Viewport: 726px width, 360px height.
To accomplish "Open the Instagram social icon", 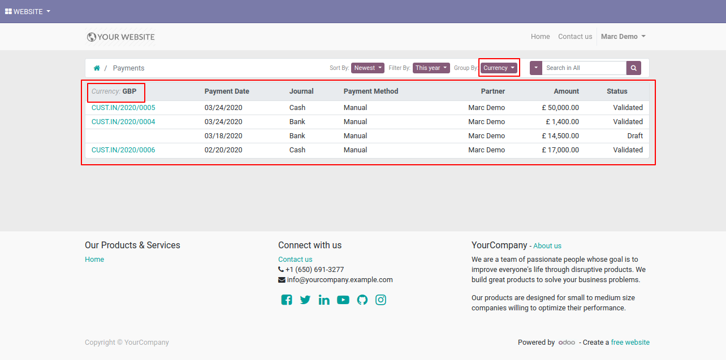I will pos(381,300).
